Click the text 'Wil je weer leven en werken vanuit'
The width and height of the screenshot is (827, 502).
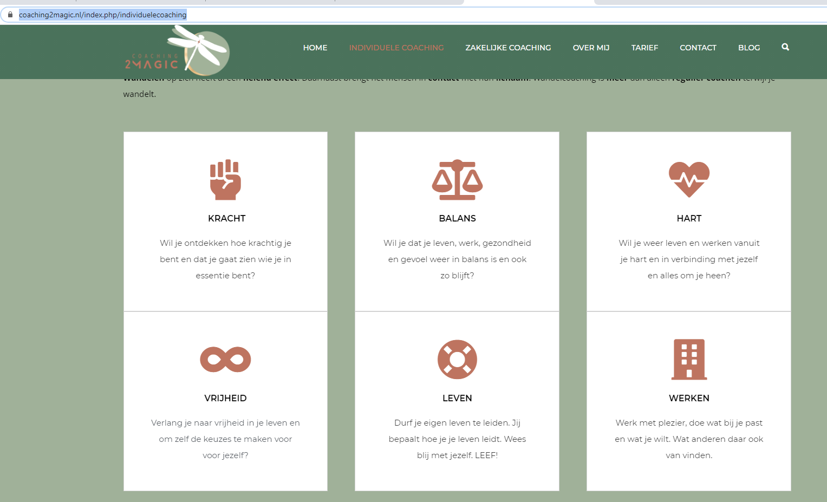689,243
